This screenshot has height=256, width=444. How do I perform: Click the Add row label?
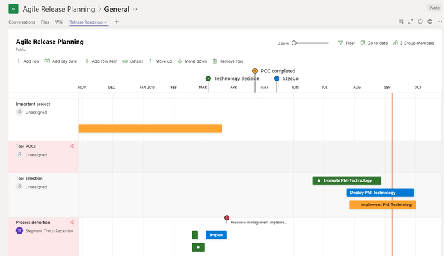(x=31, y=61)
